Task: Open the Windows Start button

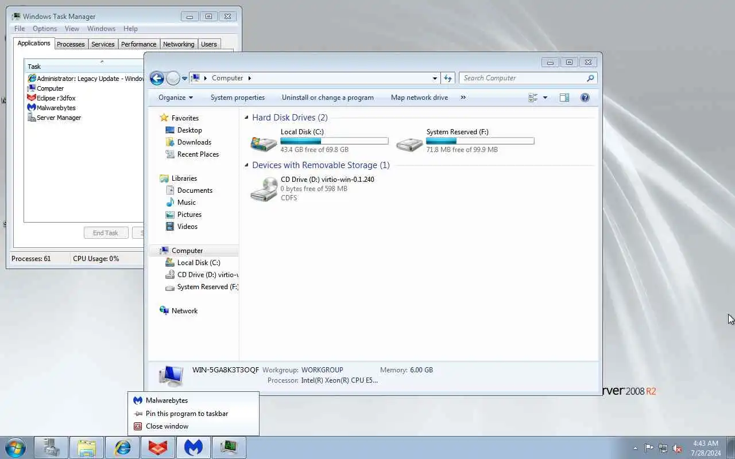Action: (x=16, y=448)
